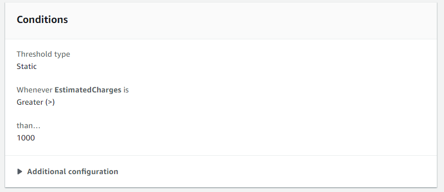Click the gray header bar right of Conditions

point(252,20)
